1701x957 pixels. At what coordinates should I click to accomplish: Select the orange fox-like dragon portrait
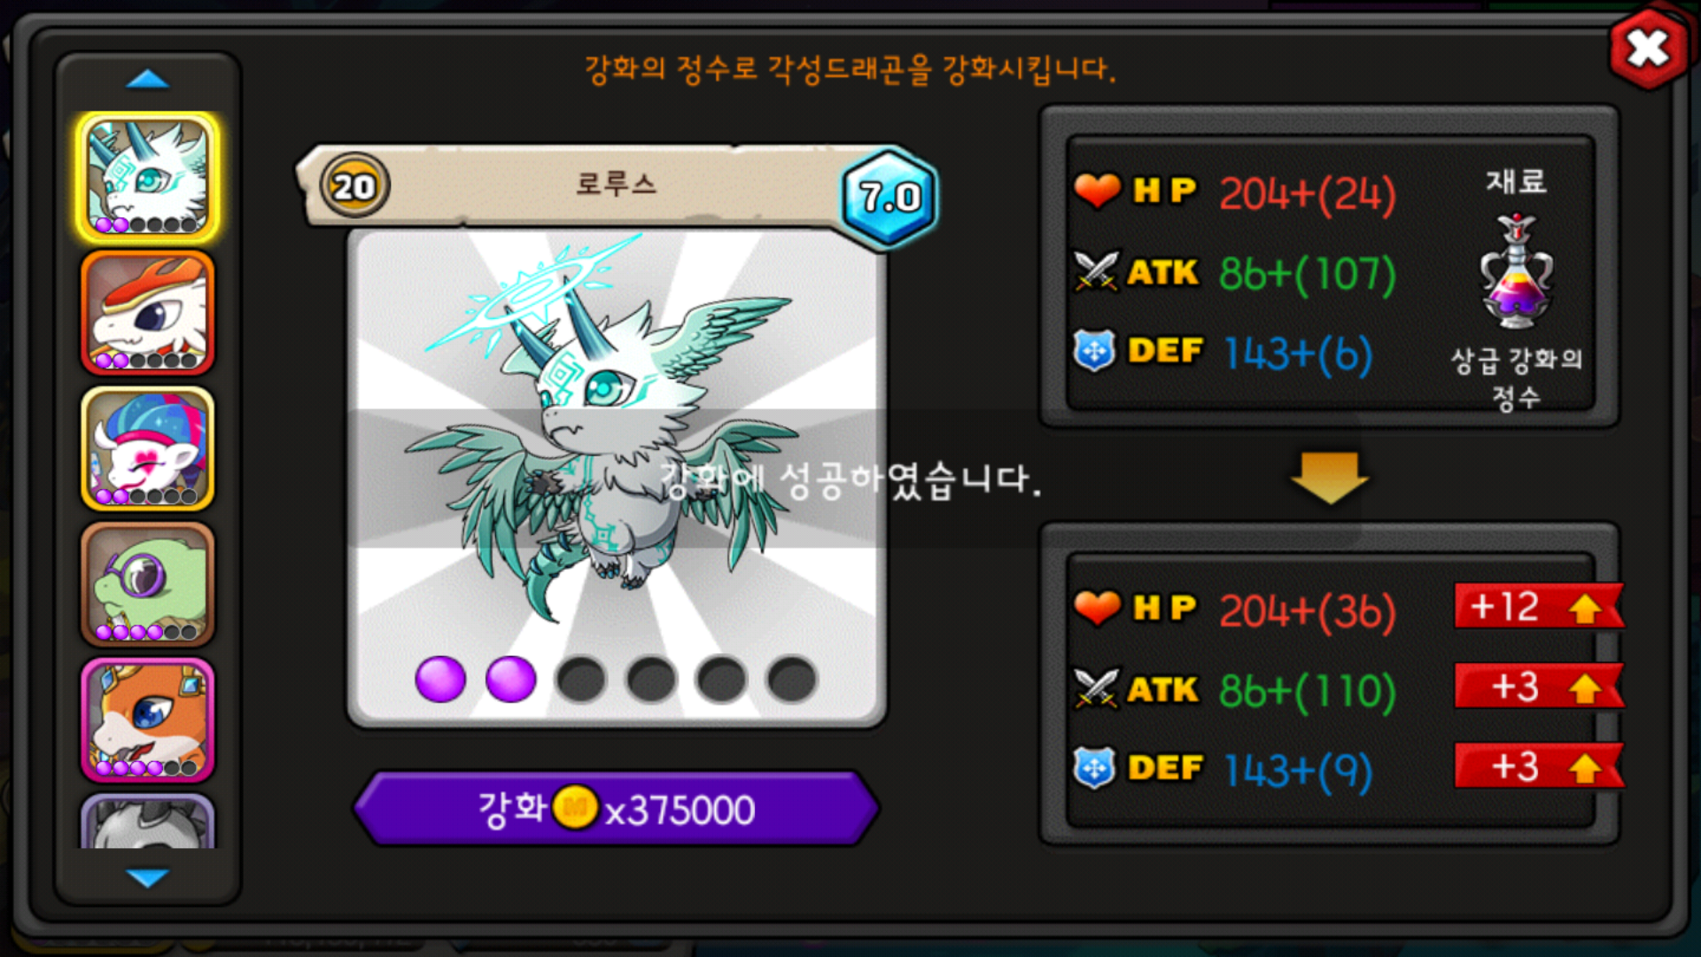[148, 720]
